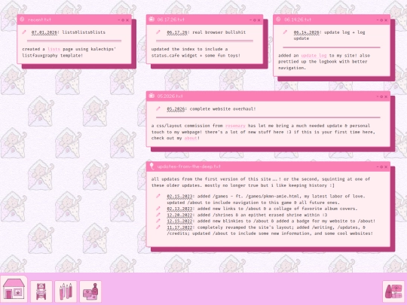
Task: Follow the 'update log' link
Action: pos(314,56)
